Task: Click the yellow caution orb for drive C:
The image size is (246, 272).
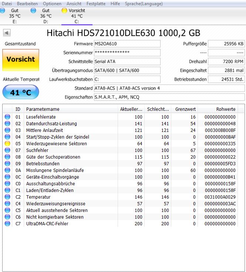Action: click(x=64, y=10)
